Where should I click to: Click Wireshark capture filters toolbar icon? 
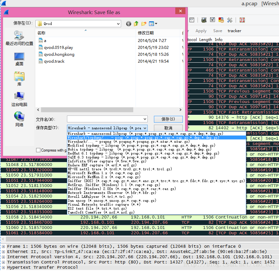click(x=204, y=20)
